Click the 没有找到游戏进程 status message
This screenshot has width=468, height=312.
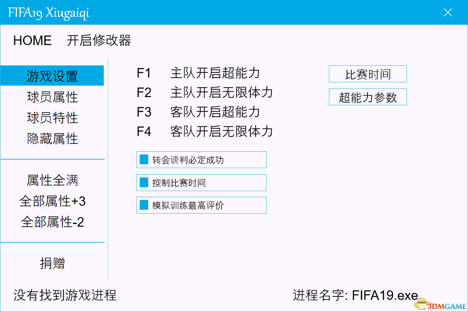(59, 294)
